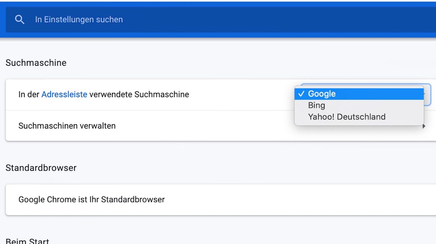This screenshot has width=436, height=244.
Task: Click the Beim Start section heading
Action: pyautogui.click(x=27, y=241)
